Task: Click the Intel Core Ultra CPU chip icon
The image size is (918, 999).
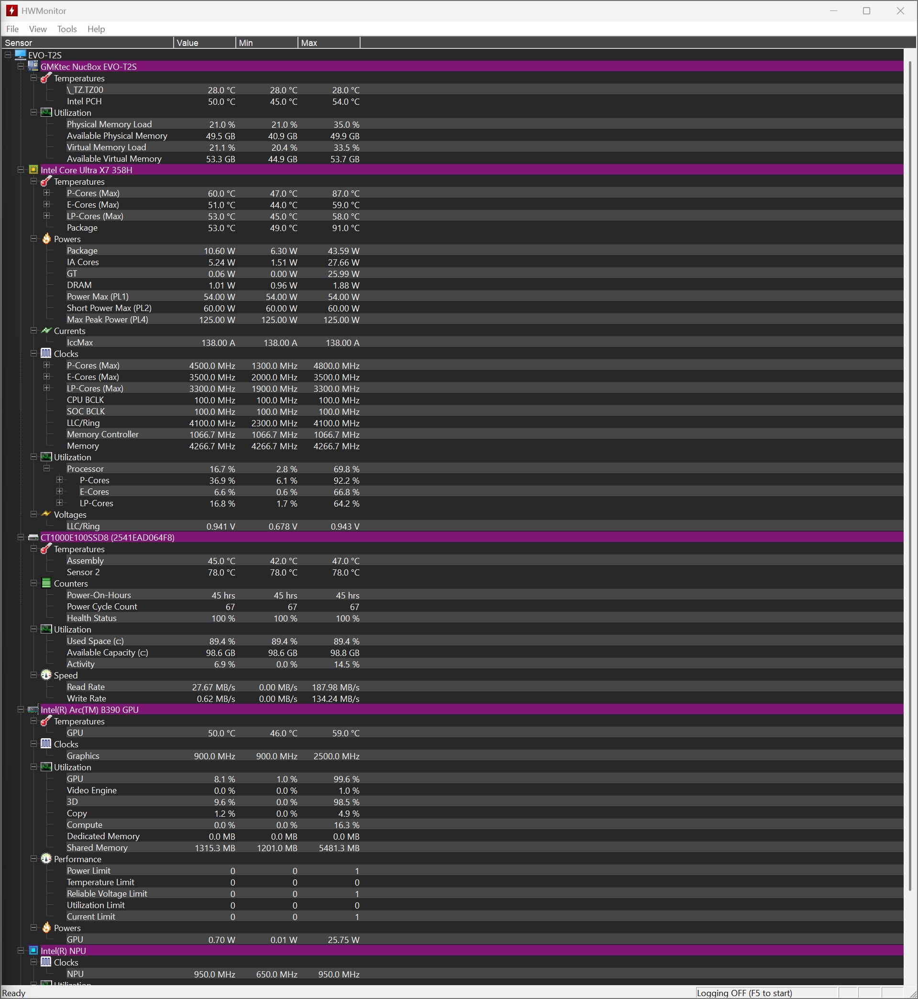Action: pyautogui.click(x=33, y=169)
